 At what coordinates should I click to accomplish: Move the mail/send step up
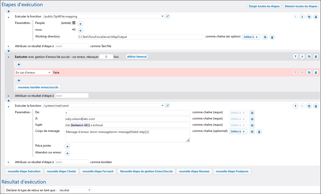coord(296,106)
